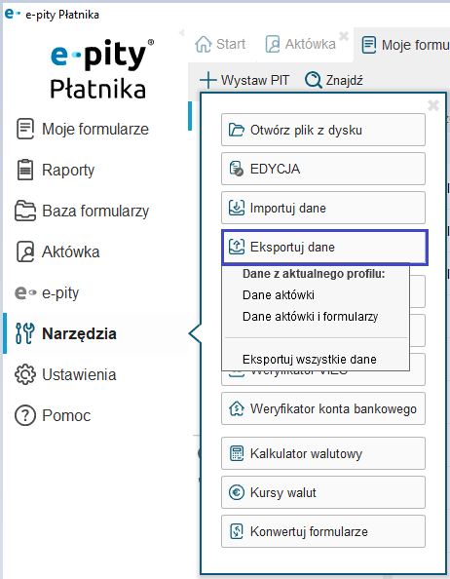Click the Aktówka sidebar icon
This screenshot has height=579, width=450.
click(25, 251)
